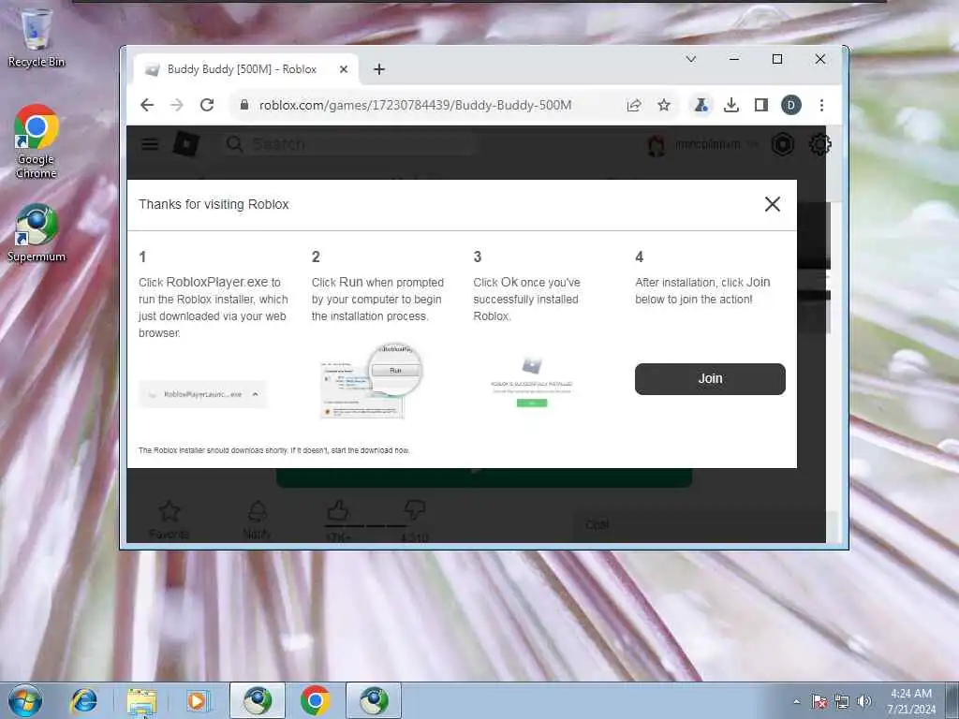Click the thumbs down dislike icon
This screenshot has width=959, height=719.
[415, 509]
